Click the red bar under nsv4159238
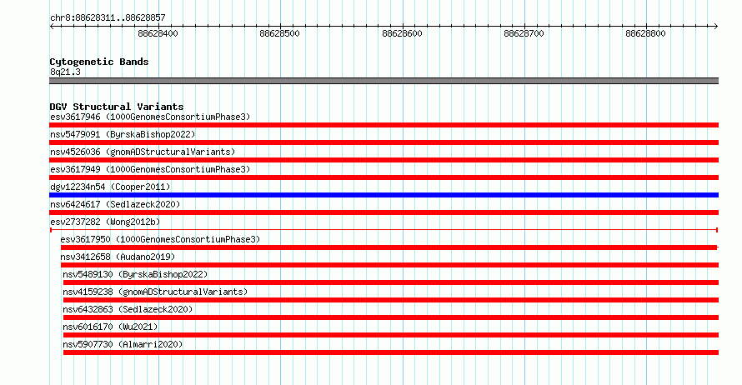This screenshot has height=385, width=742. pos(391,300)
